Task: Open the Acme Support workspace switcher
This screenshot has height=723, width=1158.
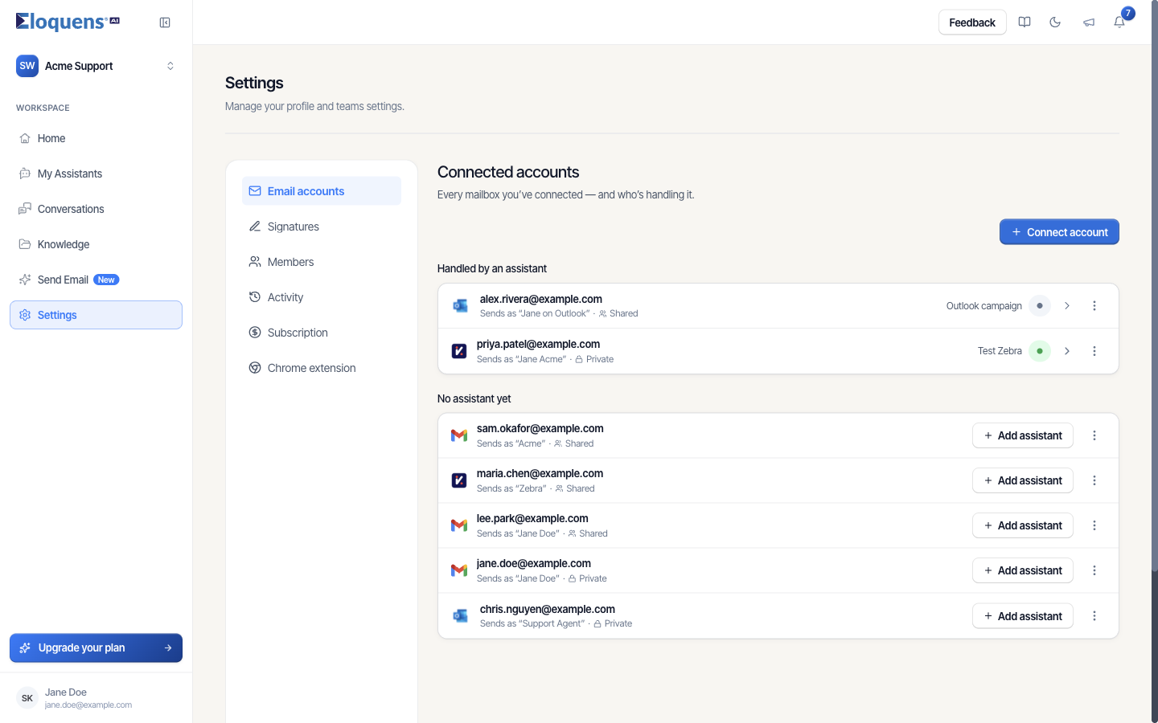Action: click(x=96, y=66)
